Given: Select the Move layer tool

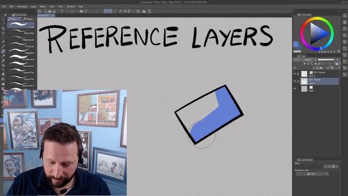Looking at the screenshot, I should [3, 33].
